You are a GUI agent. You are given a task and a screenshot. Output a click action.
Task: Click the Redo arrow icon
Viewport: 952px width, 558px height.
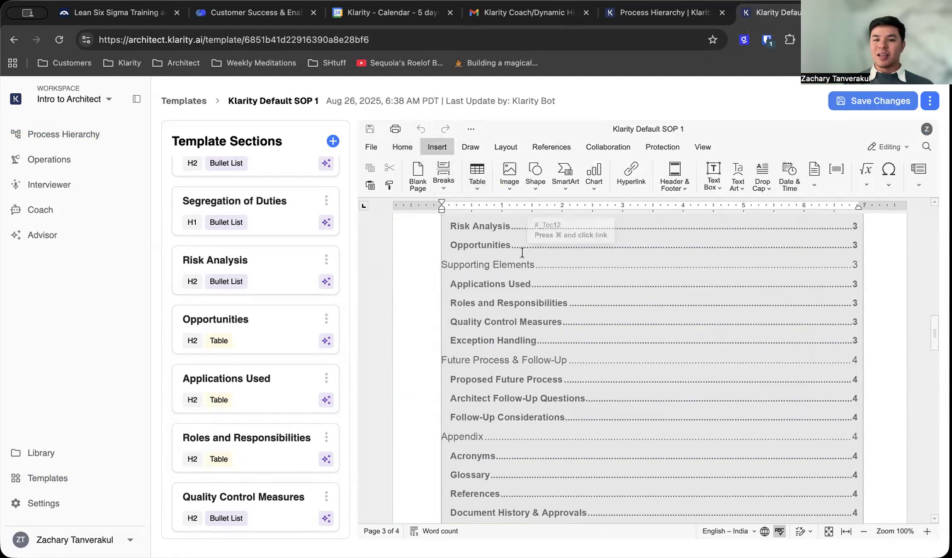tap(445, 129)
